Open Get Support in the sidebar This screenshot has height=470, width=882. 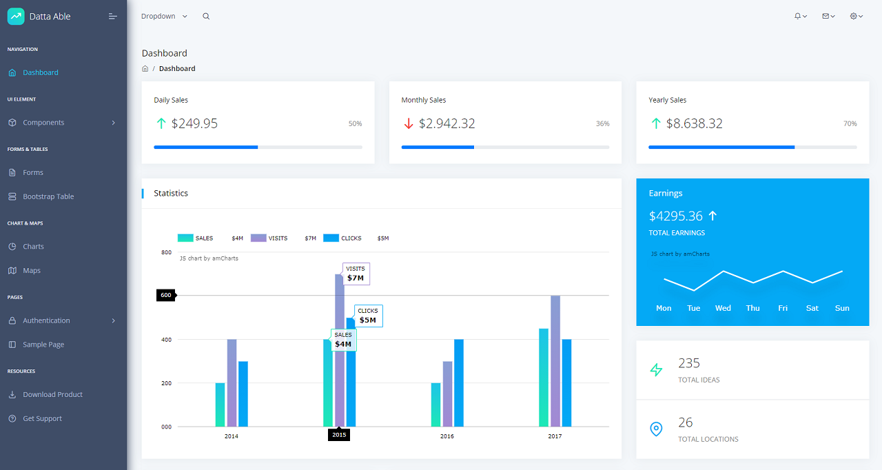(x=43, y=418)
